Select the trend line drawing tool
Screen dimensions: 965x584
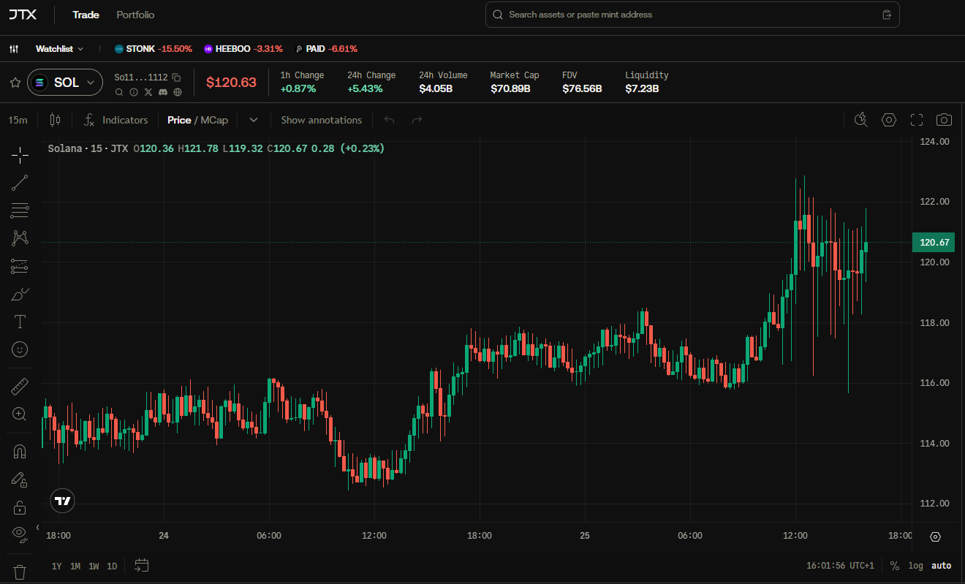pyautogui.click(x=20, y=183)
